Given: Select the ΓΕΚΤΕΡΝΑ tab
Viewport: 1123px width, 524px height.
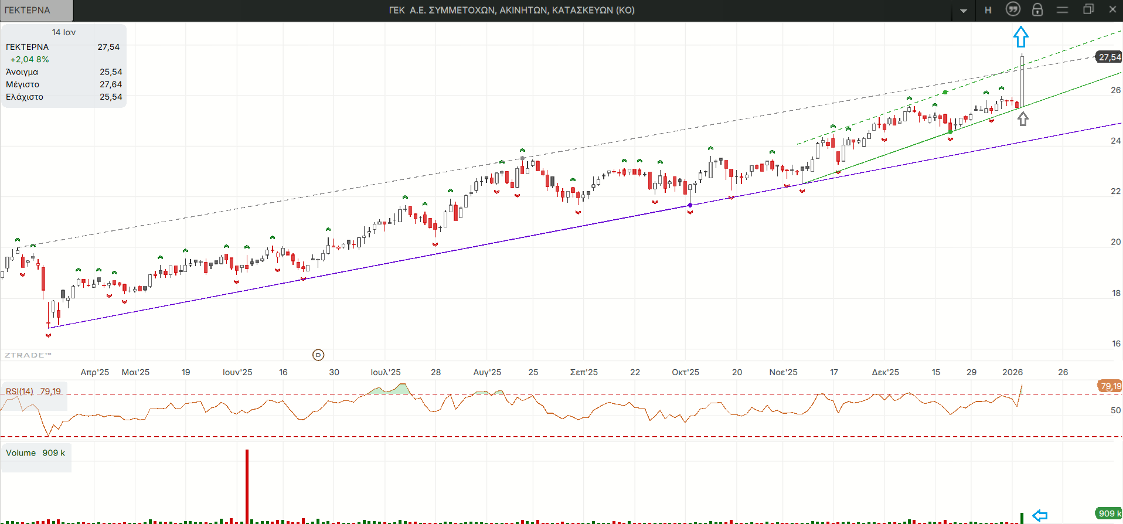Looking at the screenshot, I should click(x=35, y=10).
